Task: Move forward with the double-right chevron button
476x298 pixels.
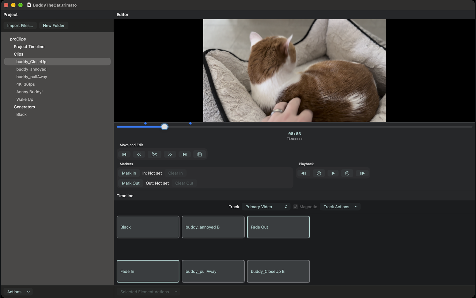Action: [x=170, y=154]
